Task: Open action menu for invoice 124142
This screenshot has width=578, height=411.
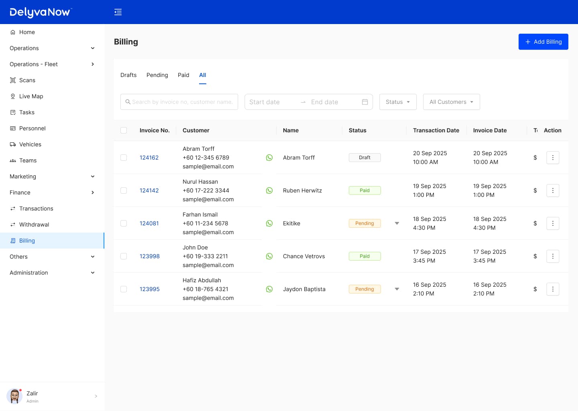Action: point(553,190)
